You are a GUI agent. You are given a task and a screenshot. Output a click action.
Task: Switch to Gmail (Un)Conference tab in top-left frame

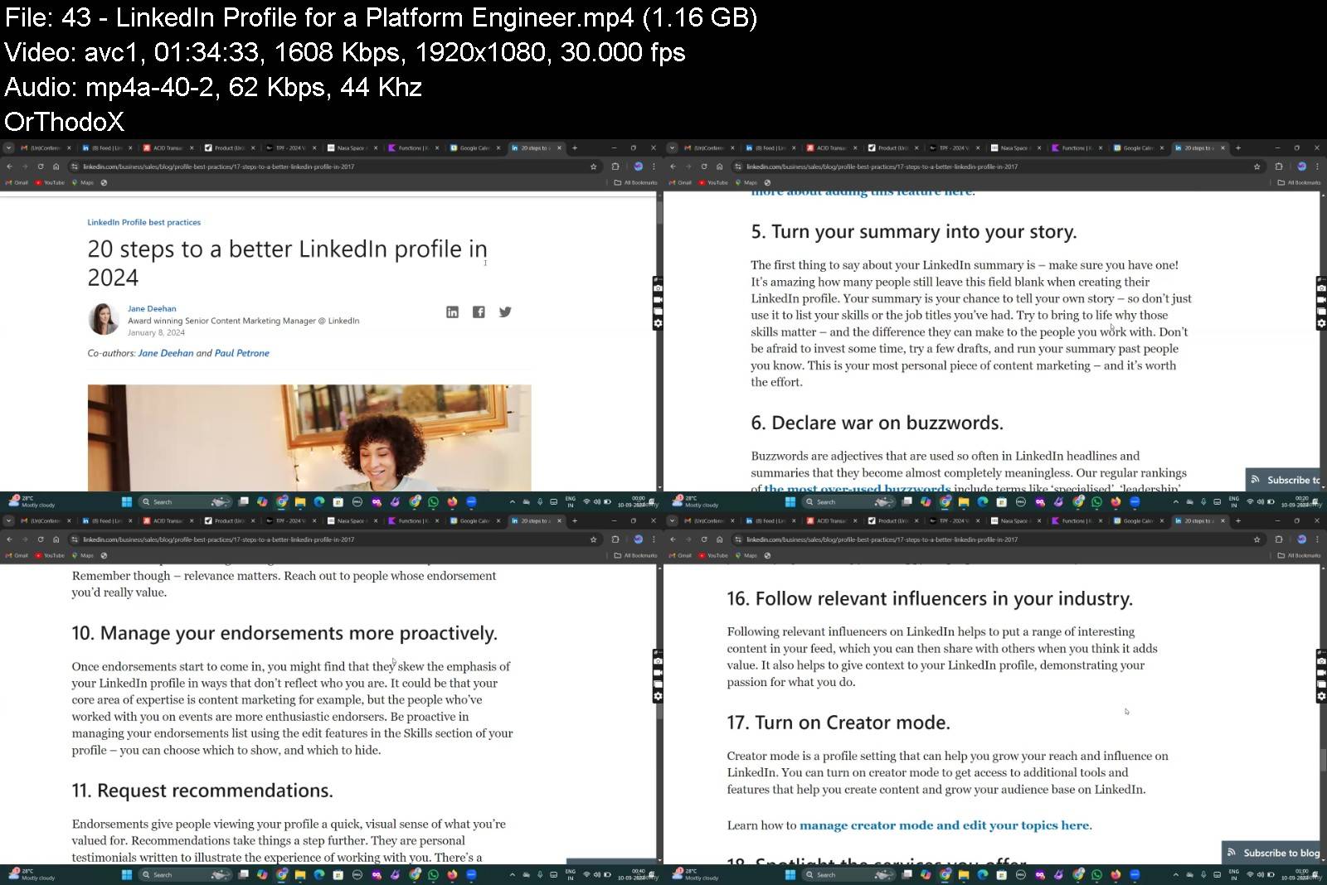45,148
